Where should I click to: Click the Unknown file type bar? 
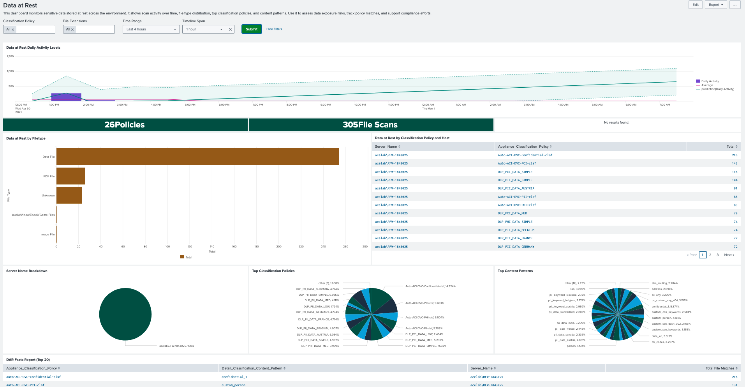69,195
